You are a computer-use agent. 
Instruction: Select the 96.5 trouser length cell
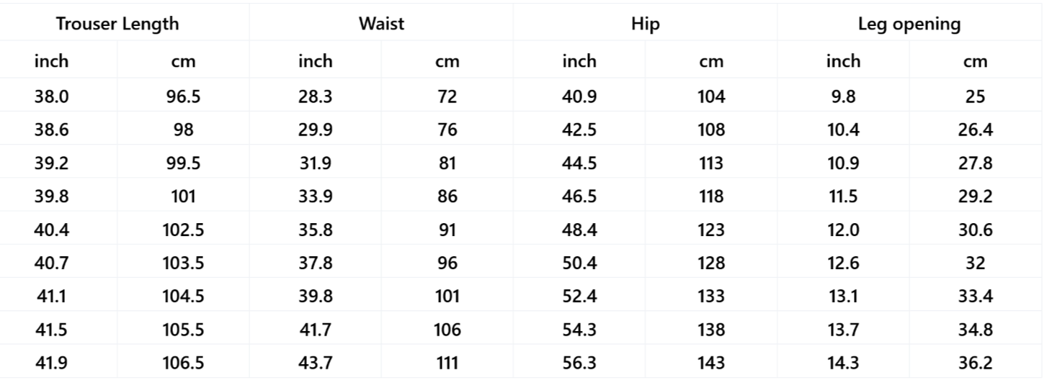pos(183,96)
